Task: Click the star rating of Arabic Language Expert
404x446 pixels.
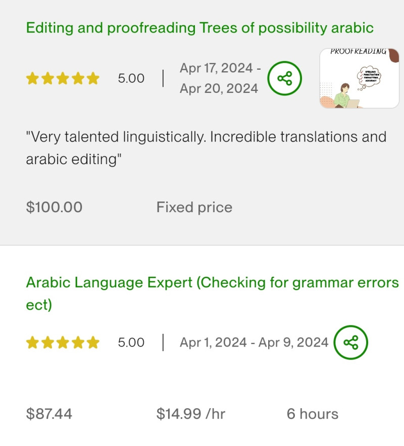Action: pyautogui.click(x=63, y=343)
